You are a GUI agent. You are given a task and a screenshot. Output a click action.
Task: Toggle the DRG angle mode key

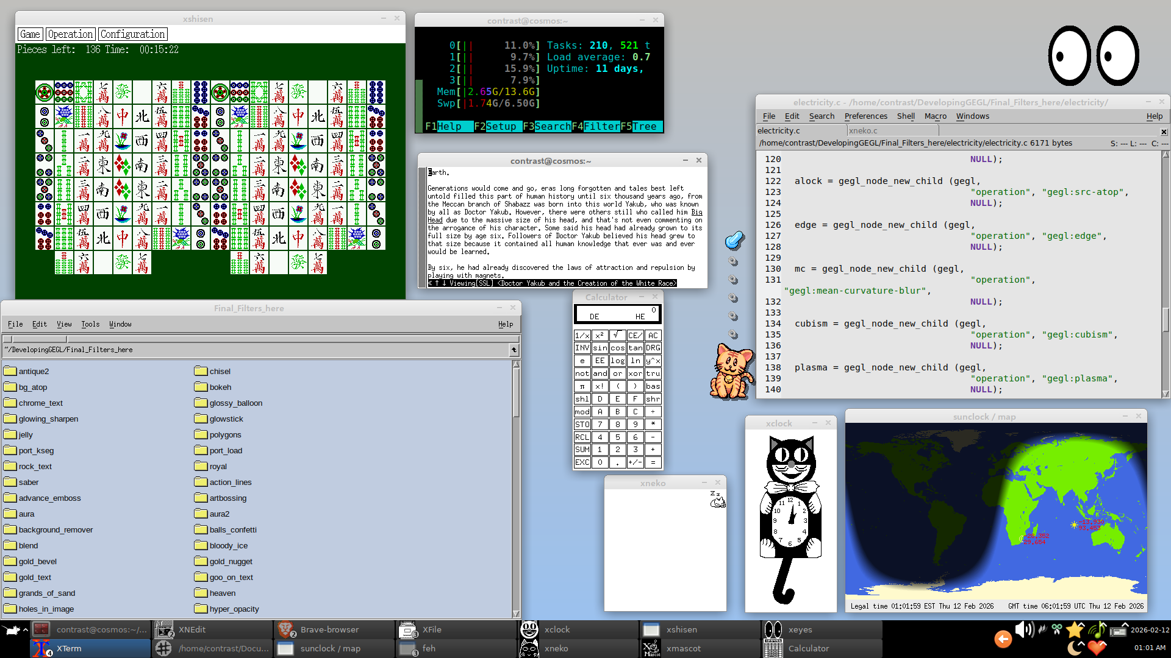[x=653, y=348]
